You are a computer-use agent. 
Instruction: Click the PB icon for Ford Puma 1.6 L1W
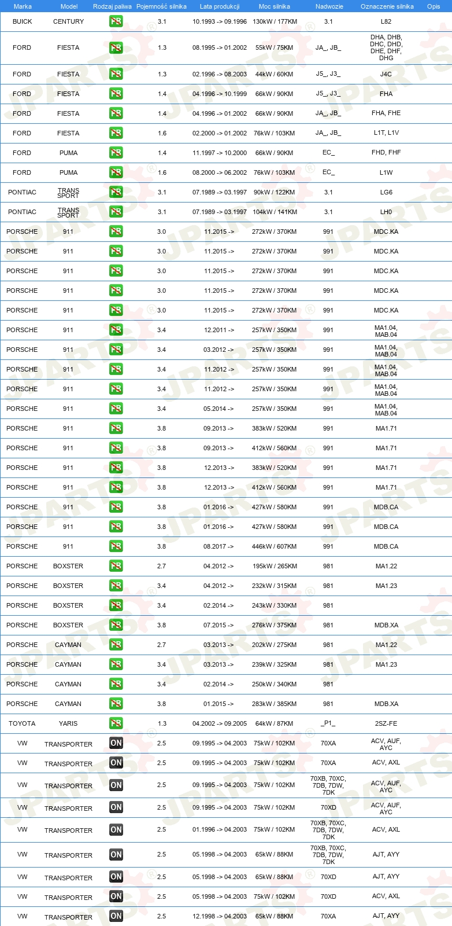click(116, 172)
